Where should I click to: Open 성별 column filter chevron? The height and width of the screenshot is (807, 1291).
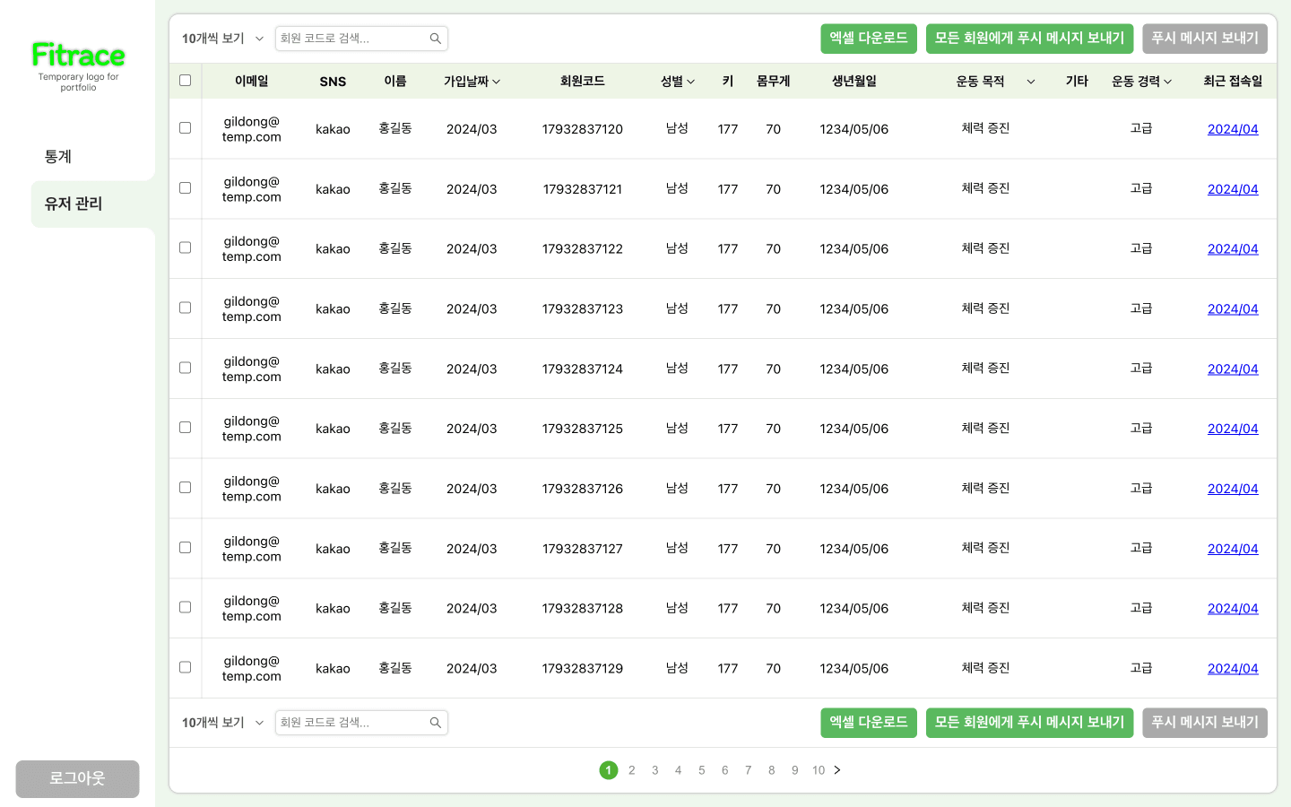coord(690,82)
